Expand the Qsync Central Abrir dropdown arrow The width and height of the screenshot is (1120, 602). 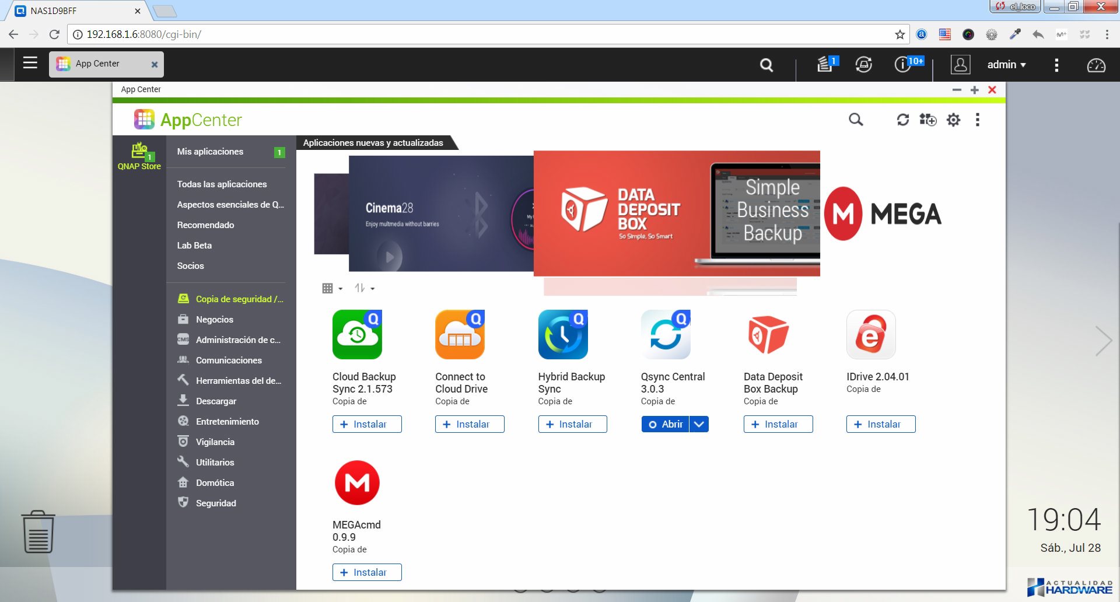tap(699, 424)
